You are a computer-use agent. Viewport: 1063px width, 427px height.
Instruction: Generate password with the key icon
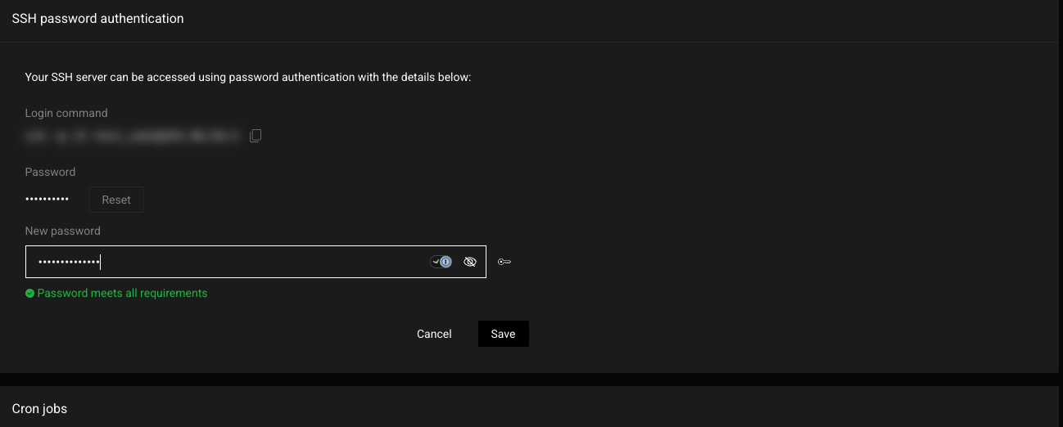[504, 262]
